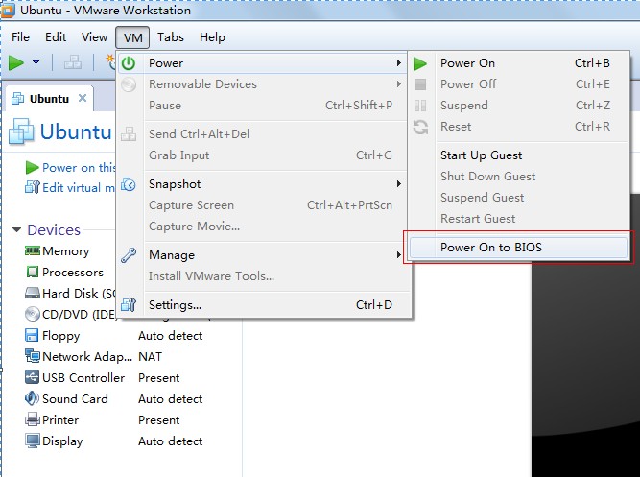Open Settings... from the VM menu
640x477 pixels.
(x=263, y=305)
